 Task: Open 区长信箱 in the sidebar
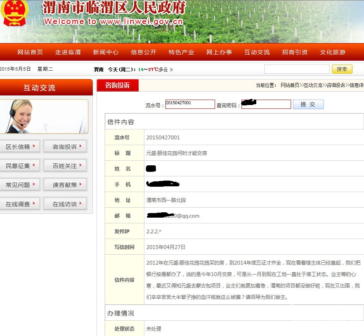click(x=20, y=146)
